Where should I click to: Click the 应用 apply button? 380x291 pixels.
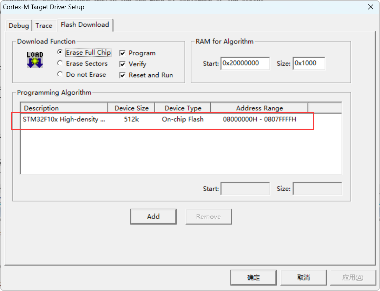[x=353, y=277]
